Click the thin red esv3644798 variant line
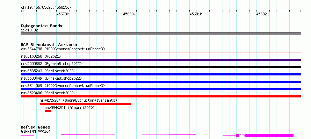Viewport: 311px width, 139px height. click(161, 52)
